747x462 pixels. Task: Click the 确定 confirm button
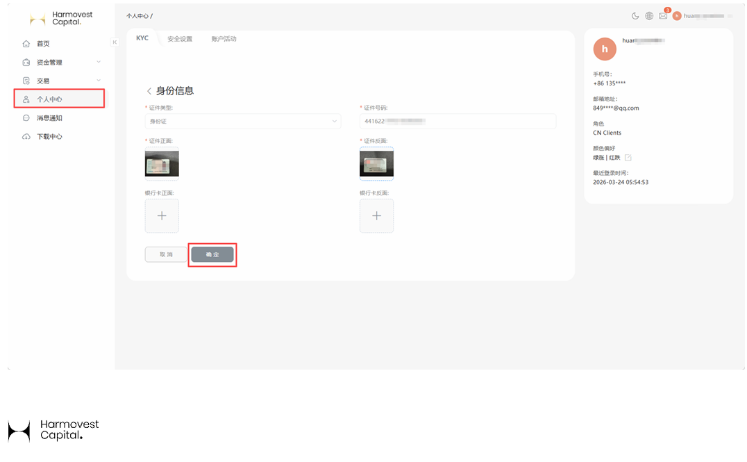click(212, 254)
